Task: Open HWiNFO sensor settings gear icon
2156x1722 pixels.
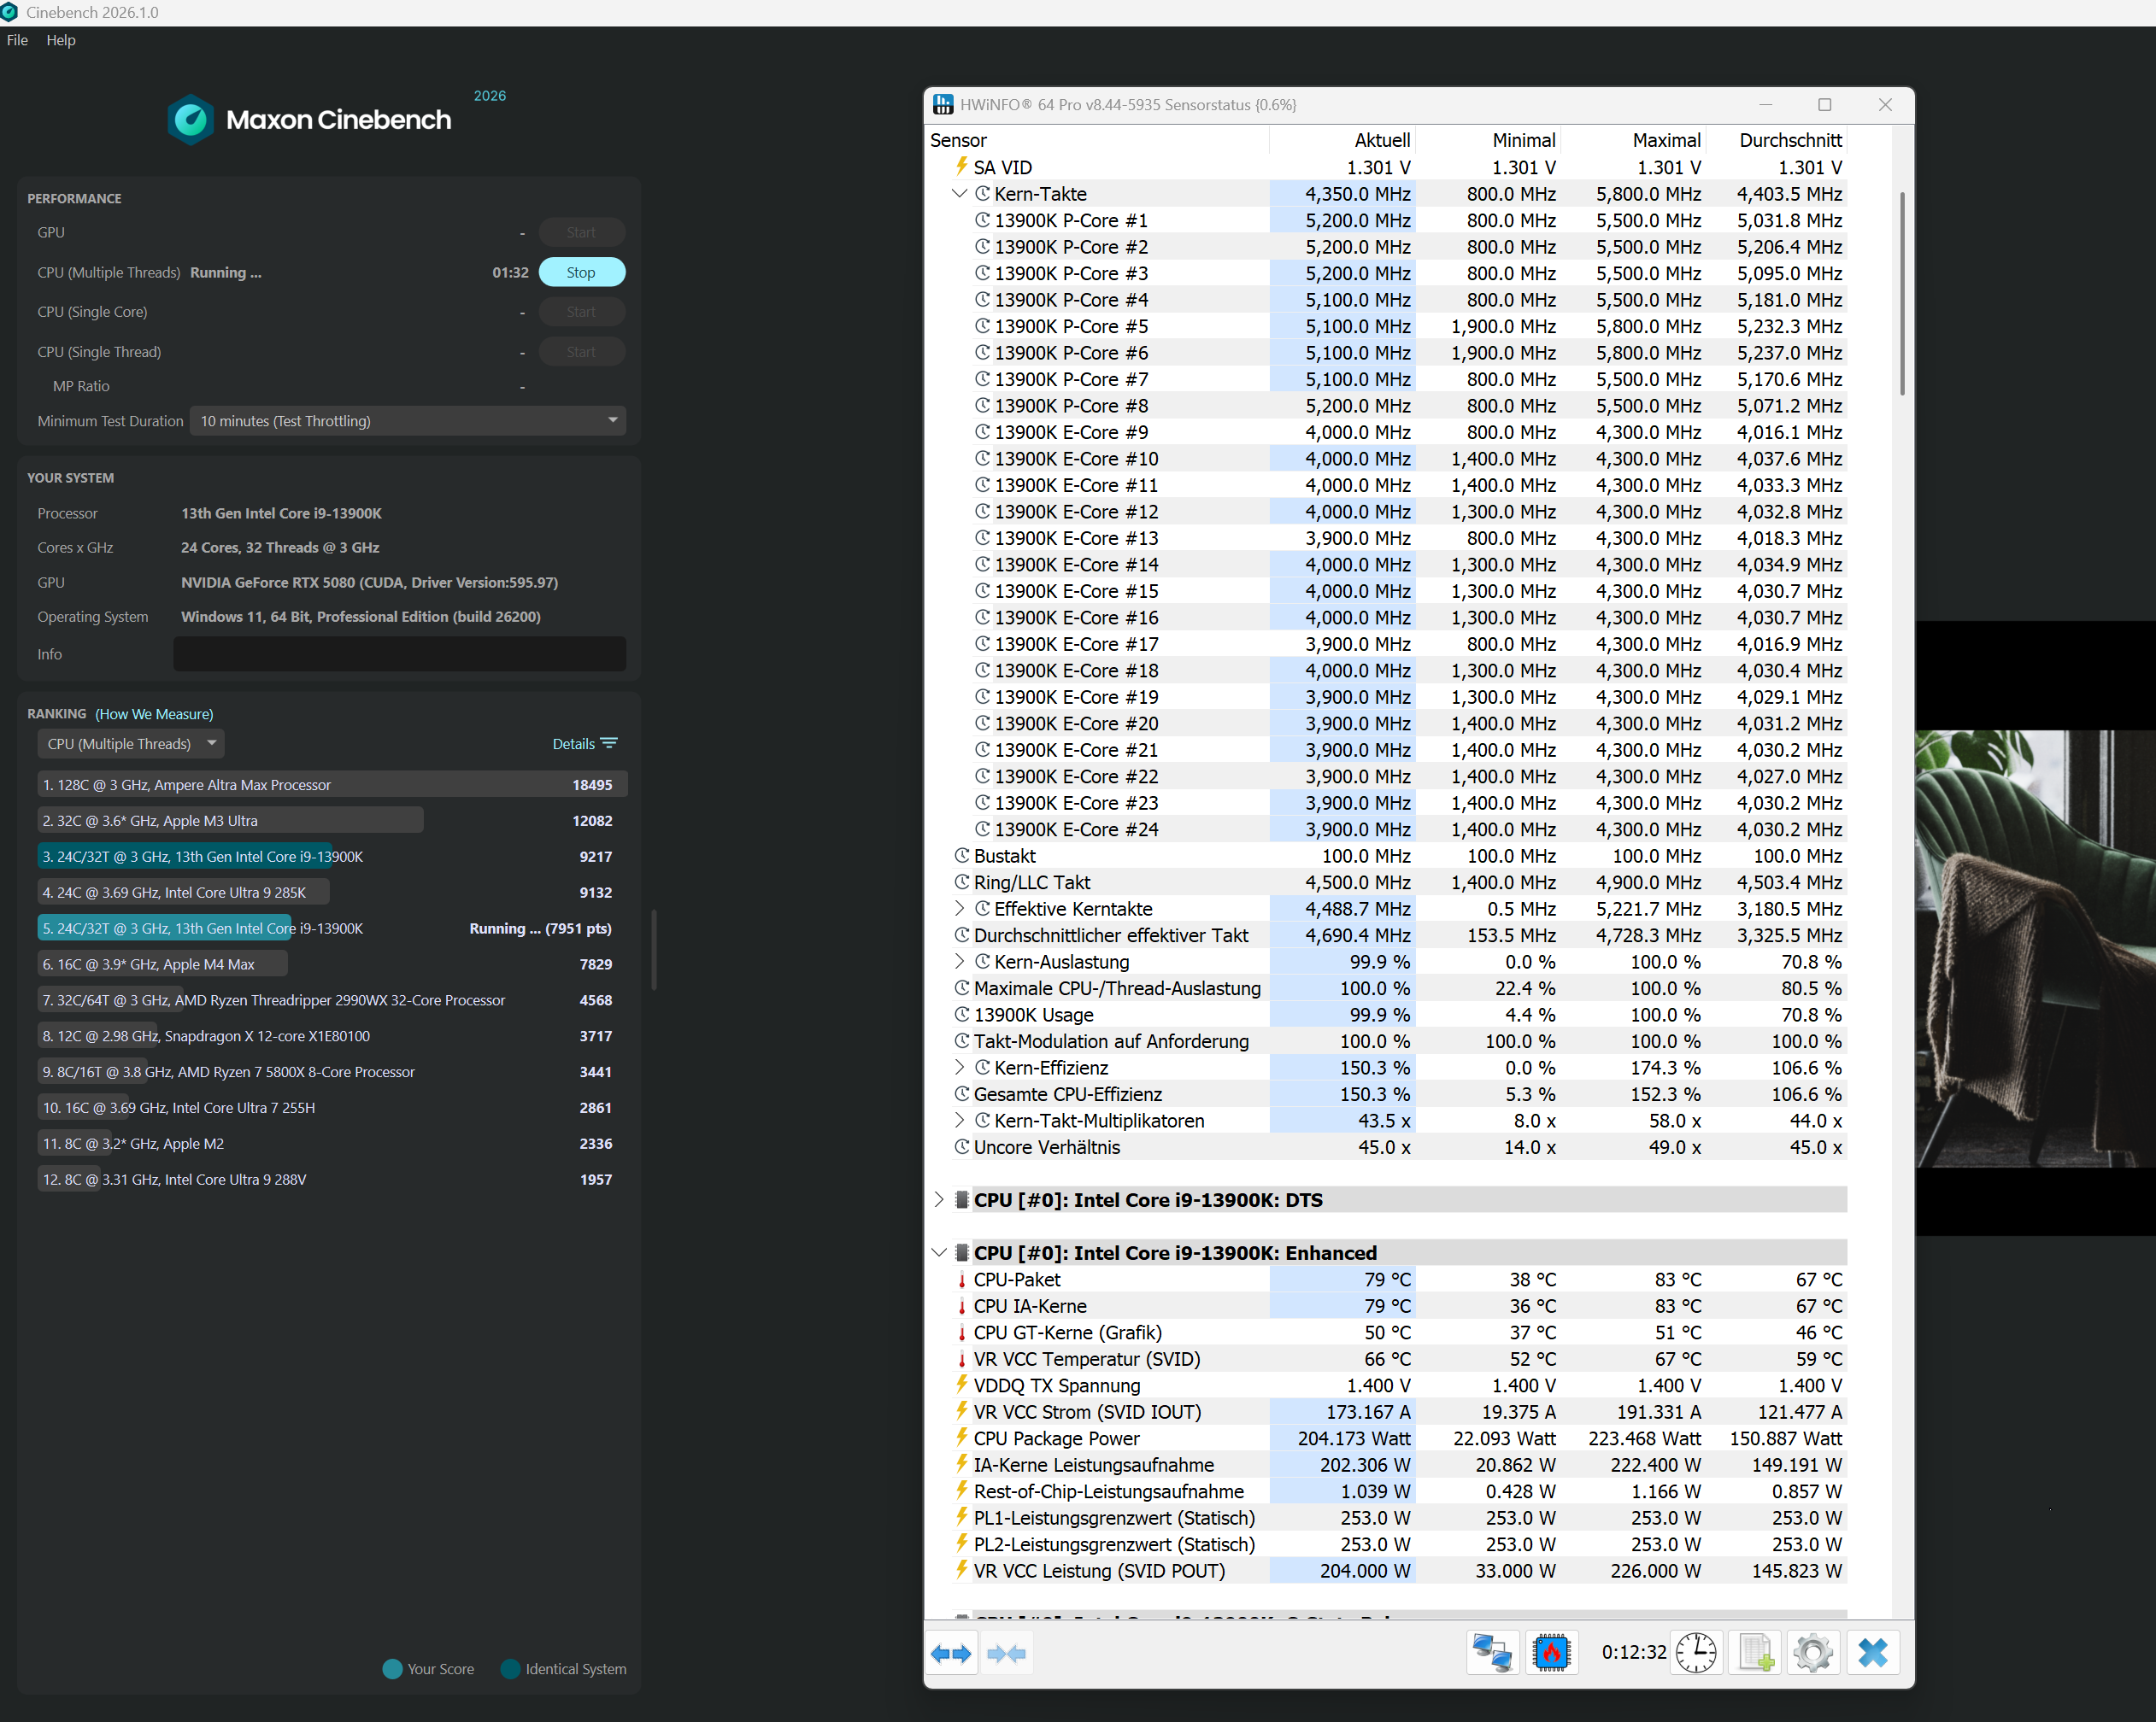Action: click(x=1813, y=1653)
